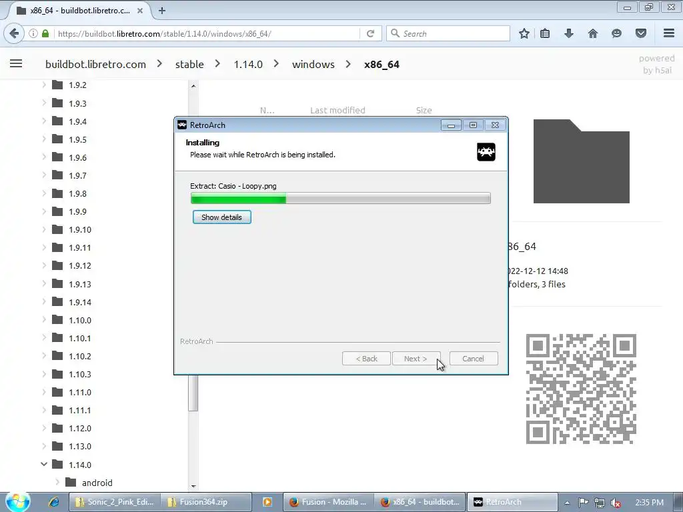683x512 pixels.
Task: Switch to Sonic_2_Pink_Edi taskbar window
Action: click(x=115, y=502)
